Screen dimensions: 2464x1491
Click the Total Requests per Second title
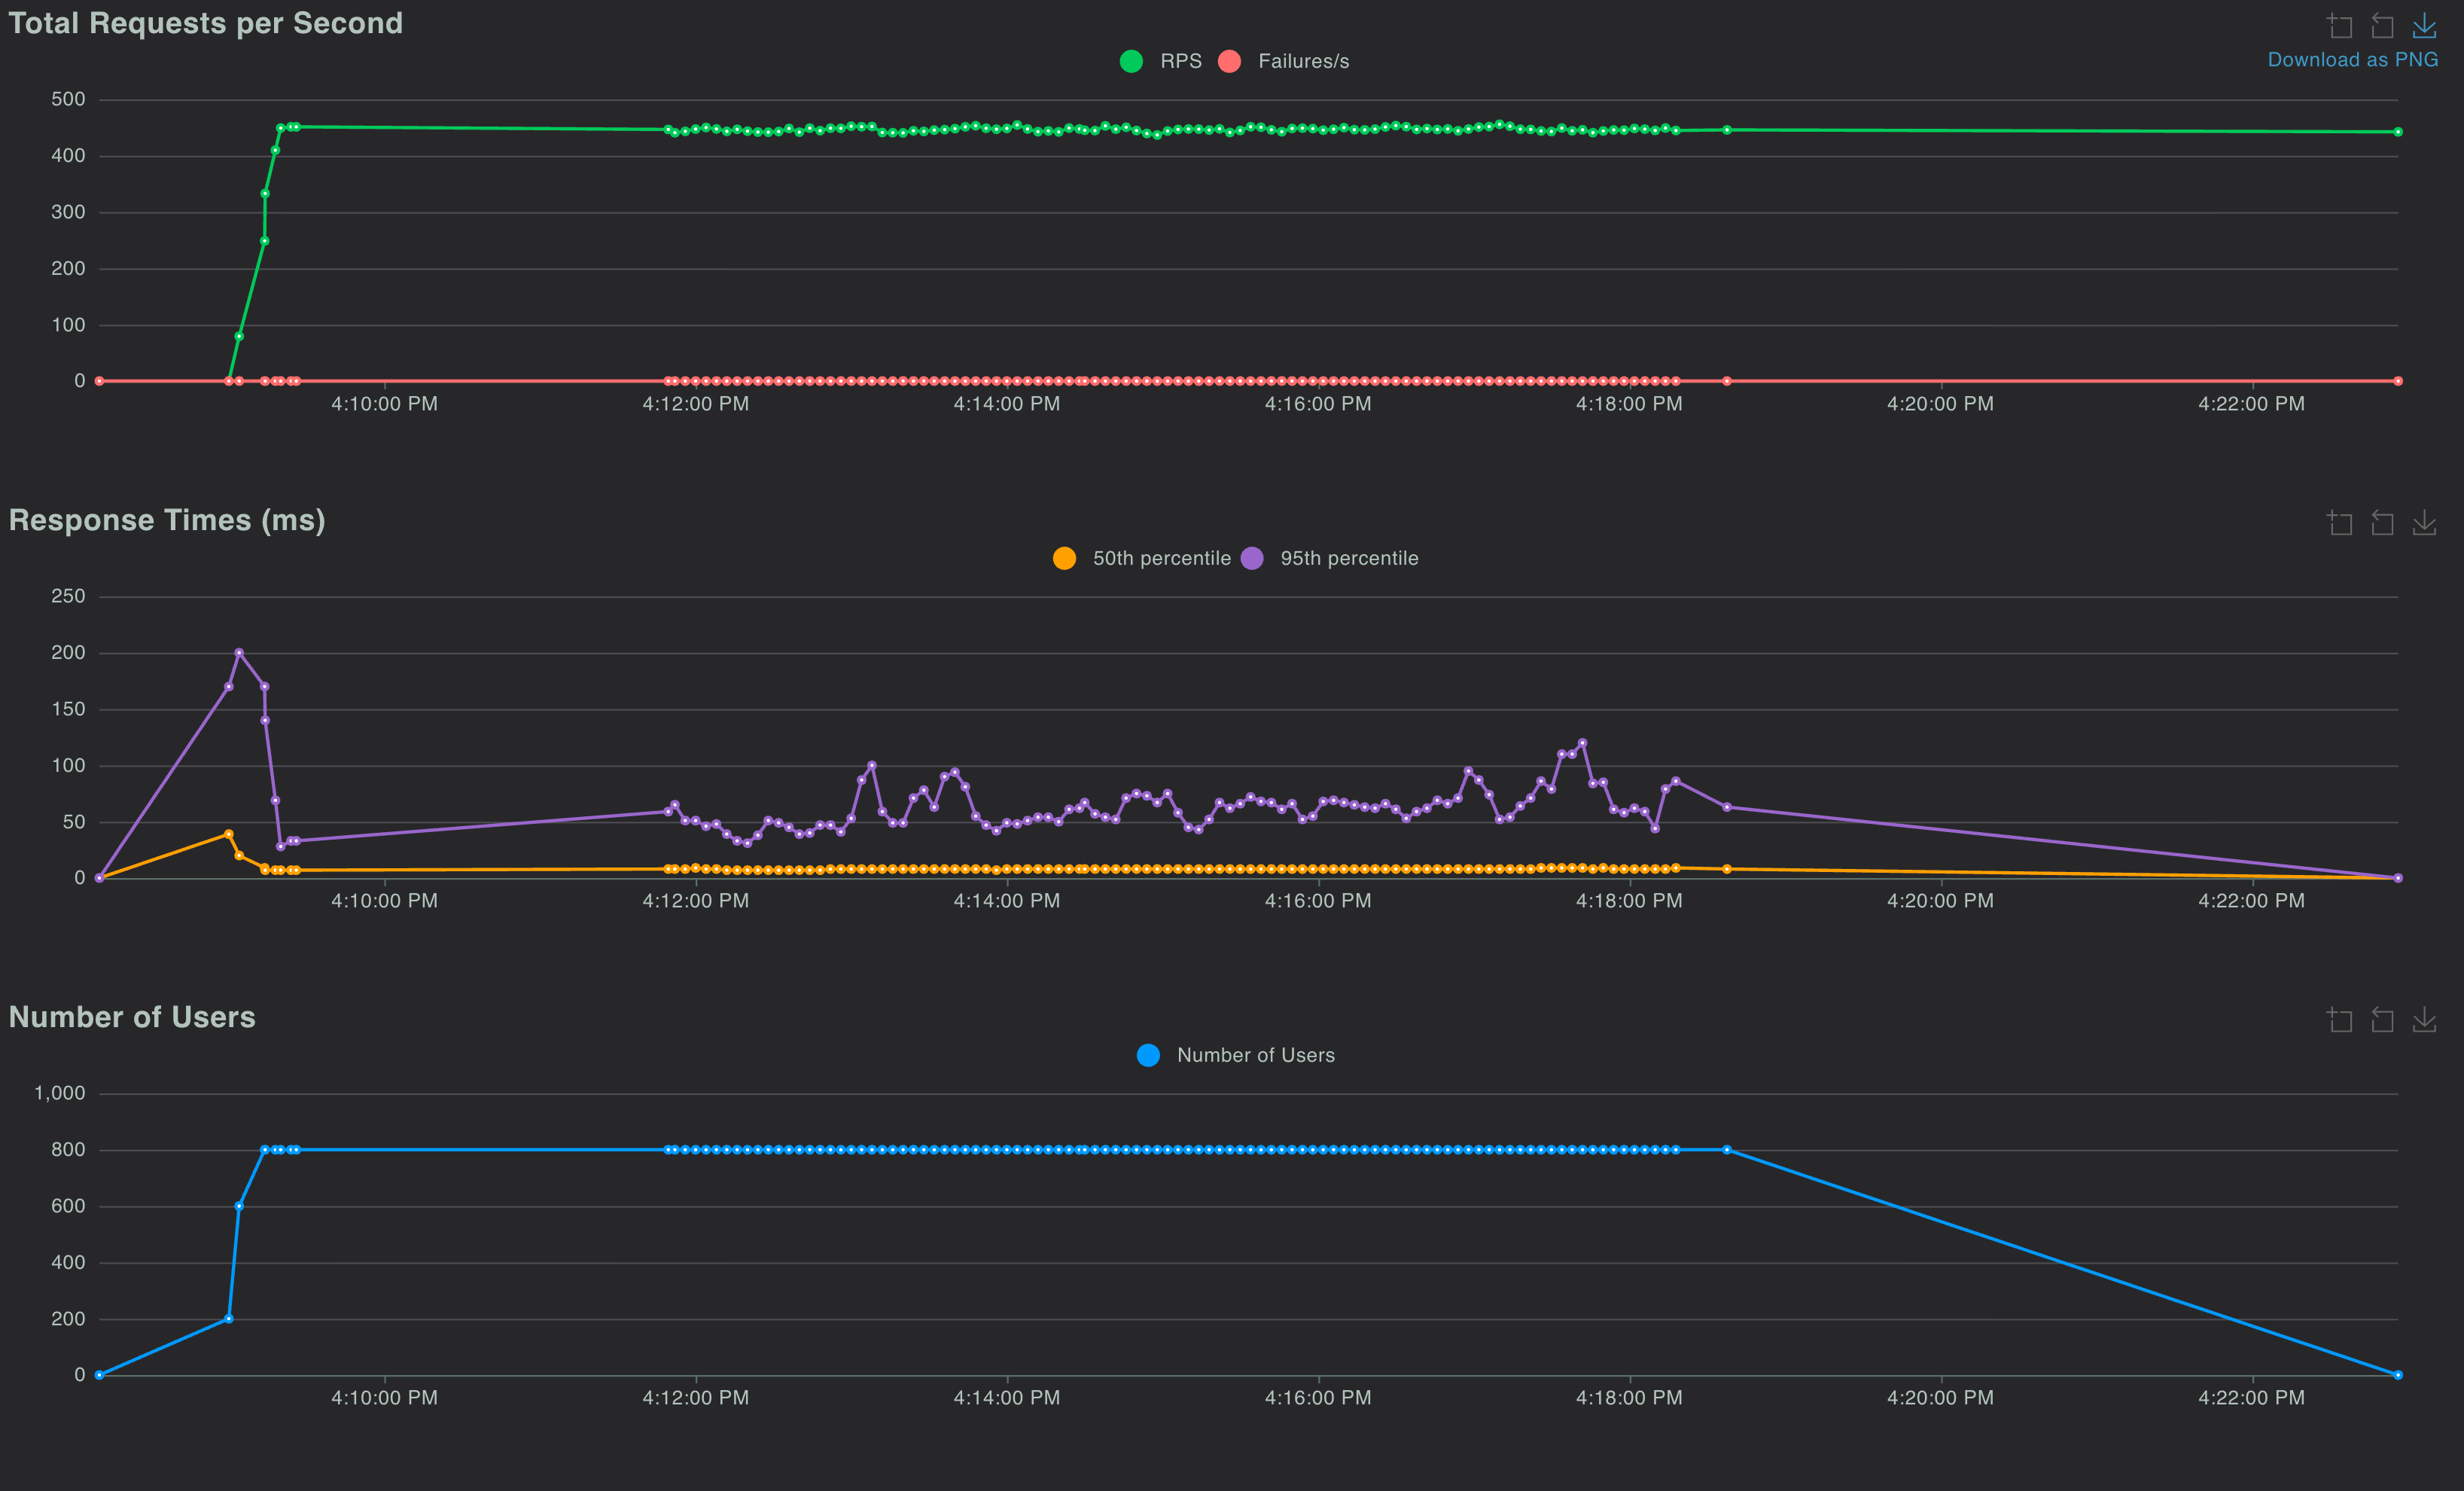(206, 23)
